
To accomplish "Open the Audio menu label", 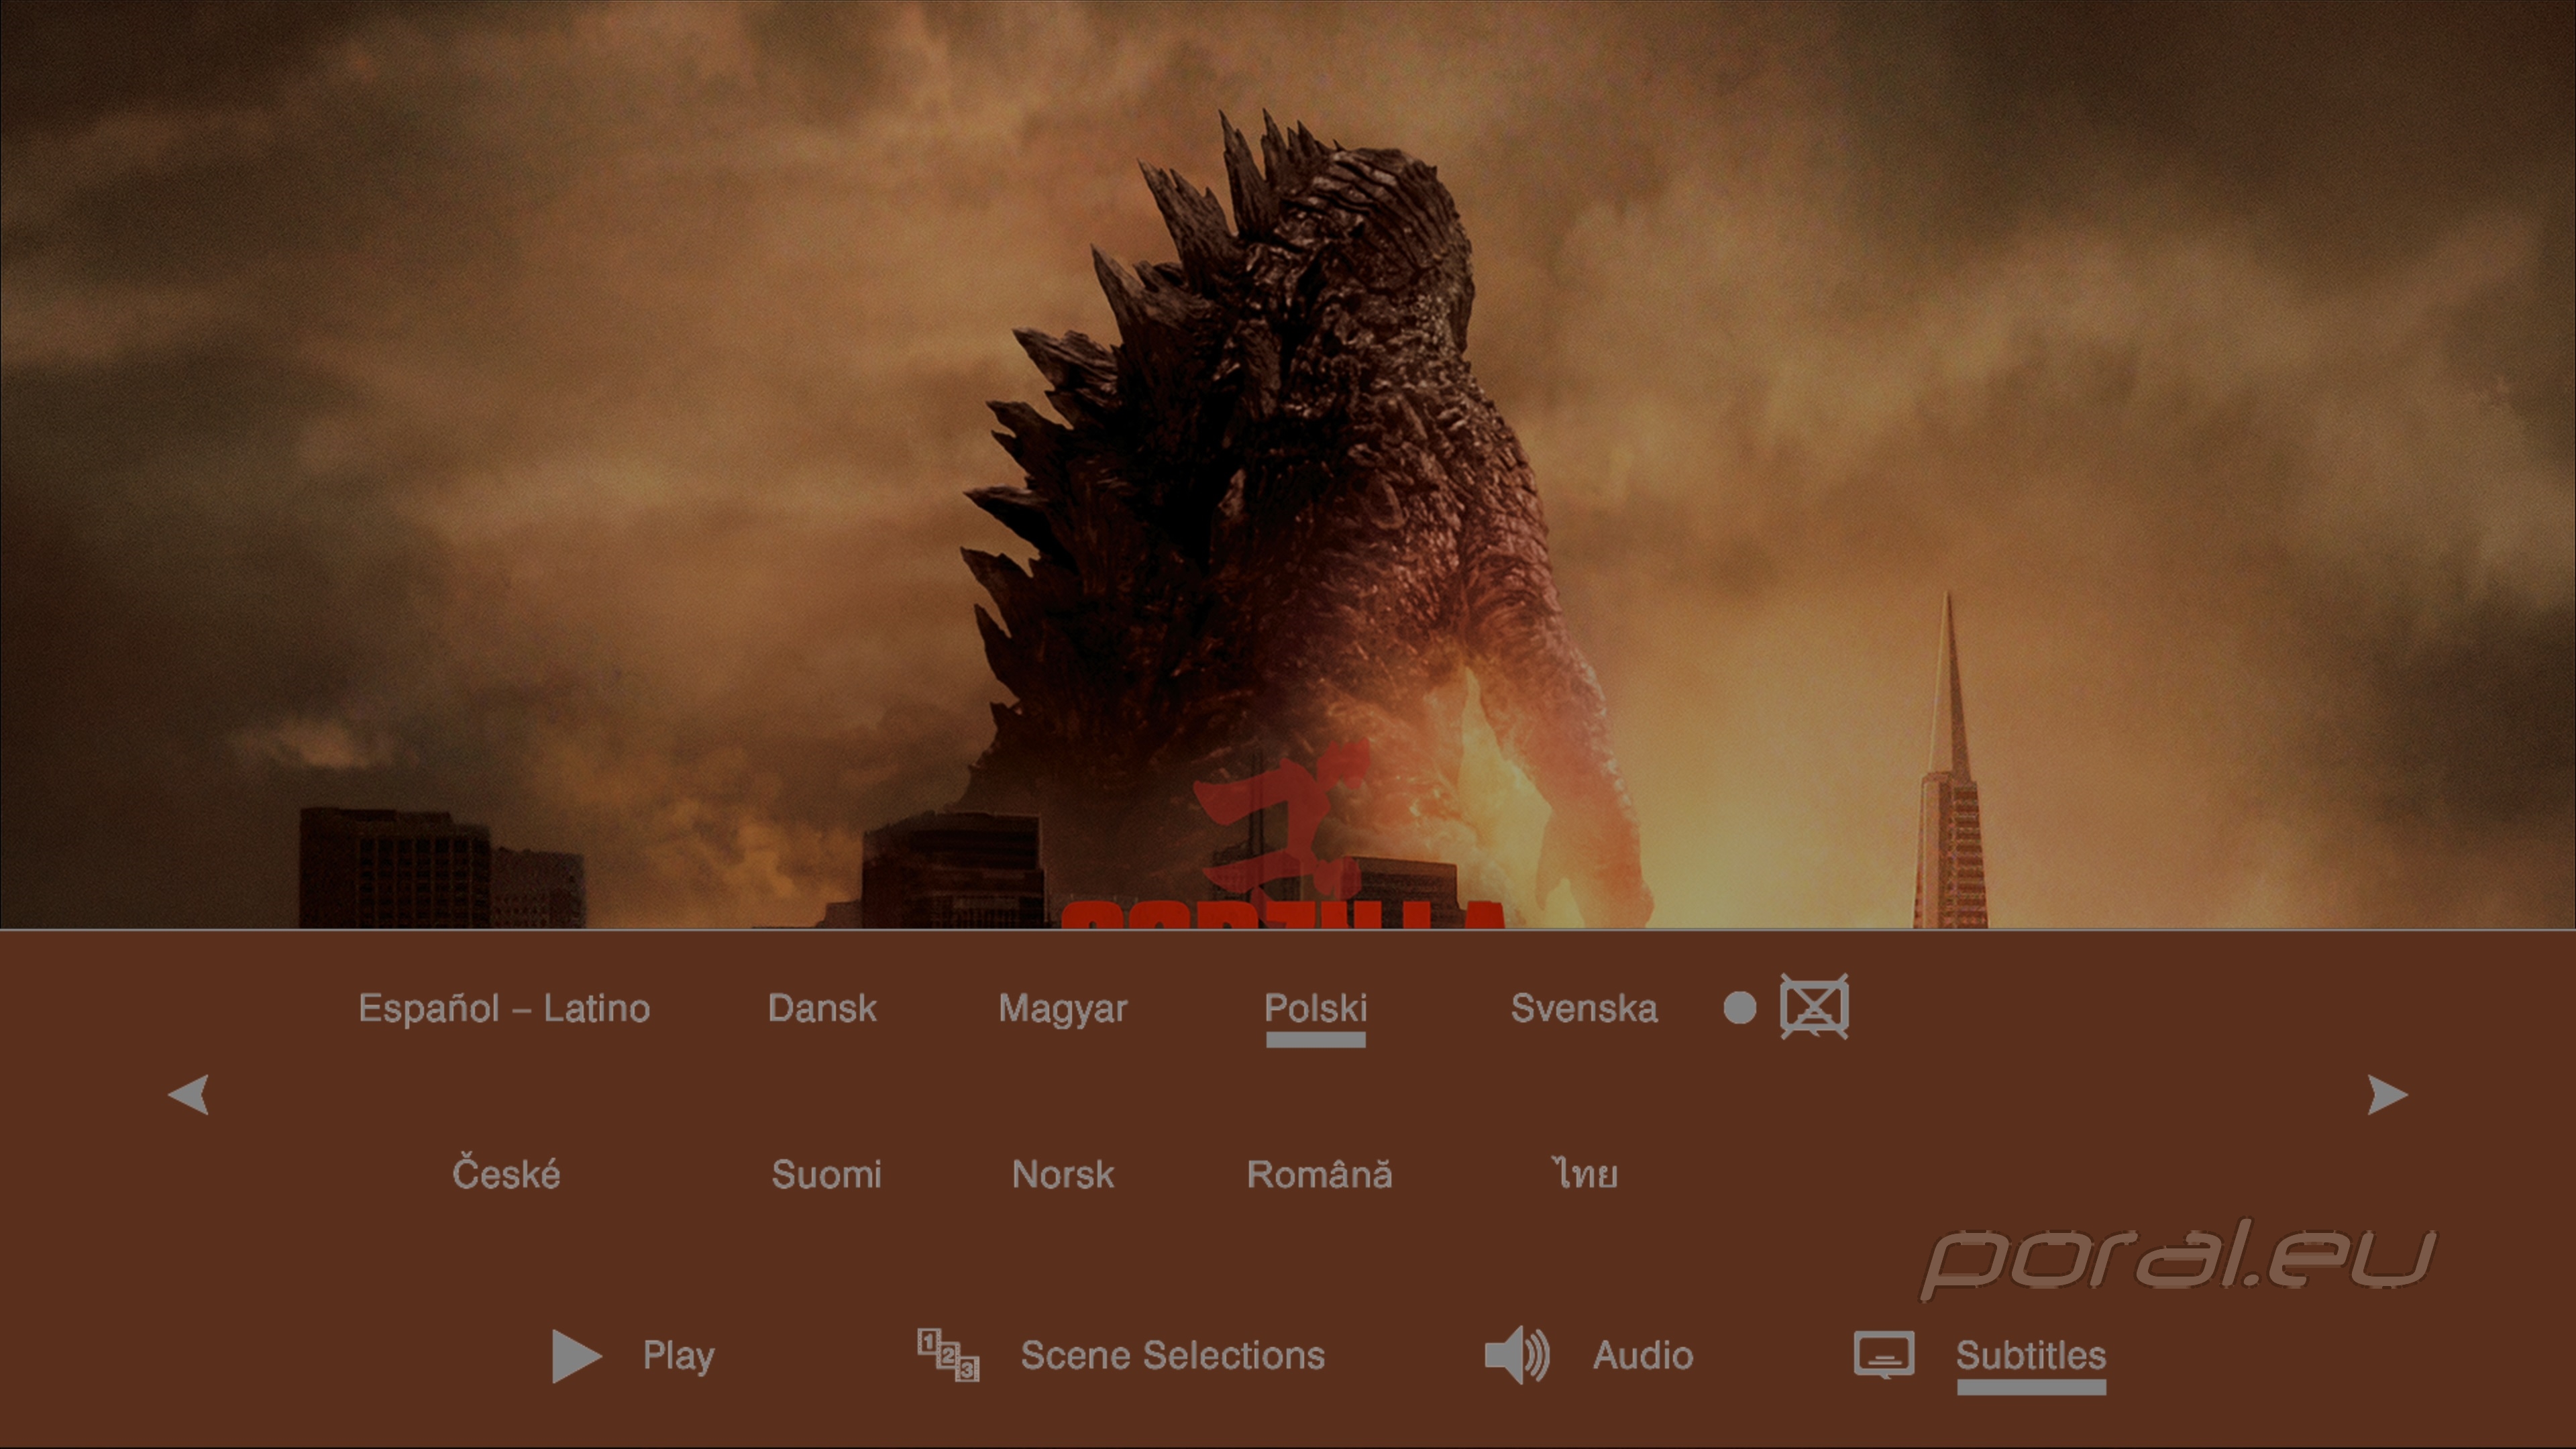I will click(1643, 1355).
